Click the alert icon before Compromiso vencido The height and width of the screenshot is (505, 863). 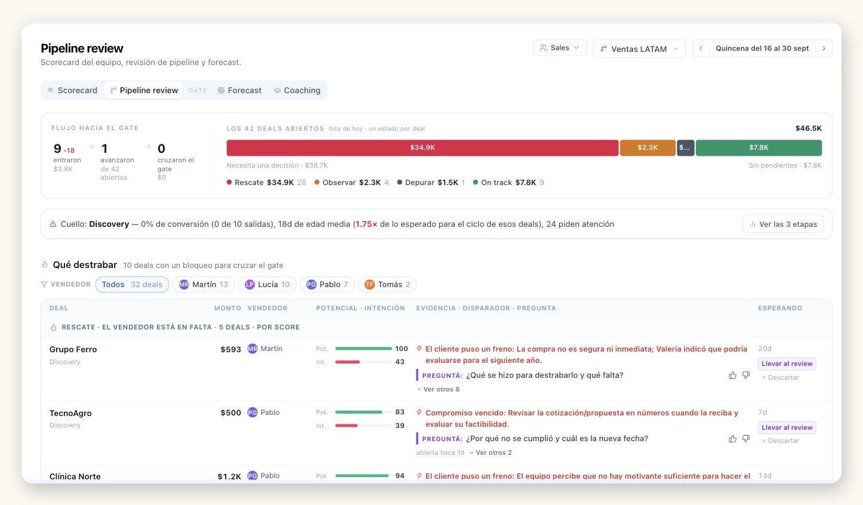pyautogui.click(x=420, y=412)
